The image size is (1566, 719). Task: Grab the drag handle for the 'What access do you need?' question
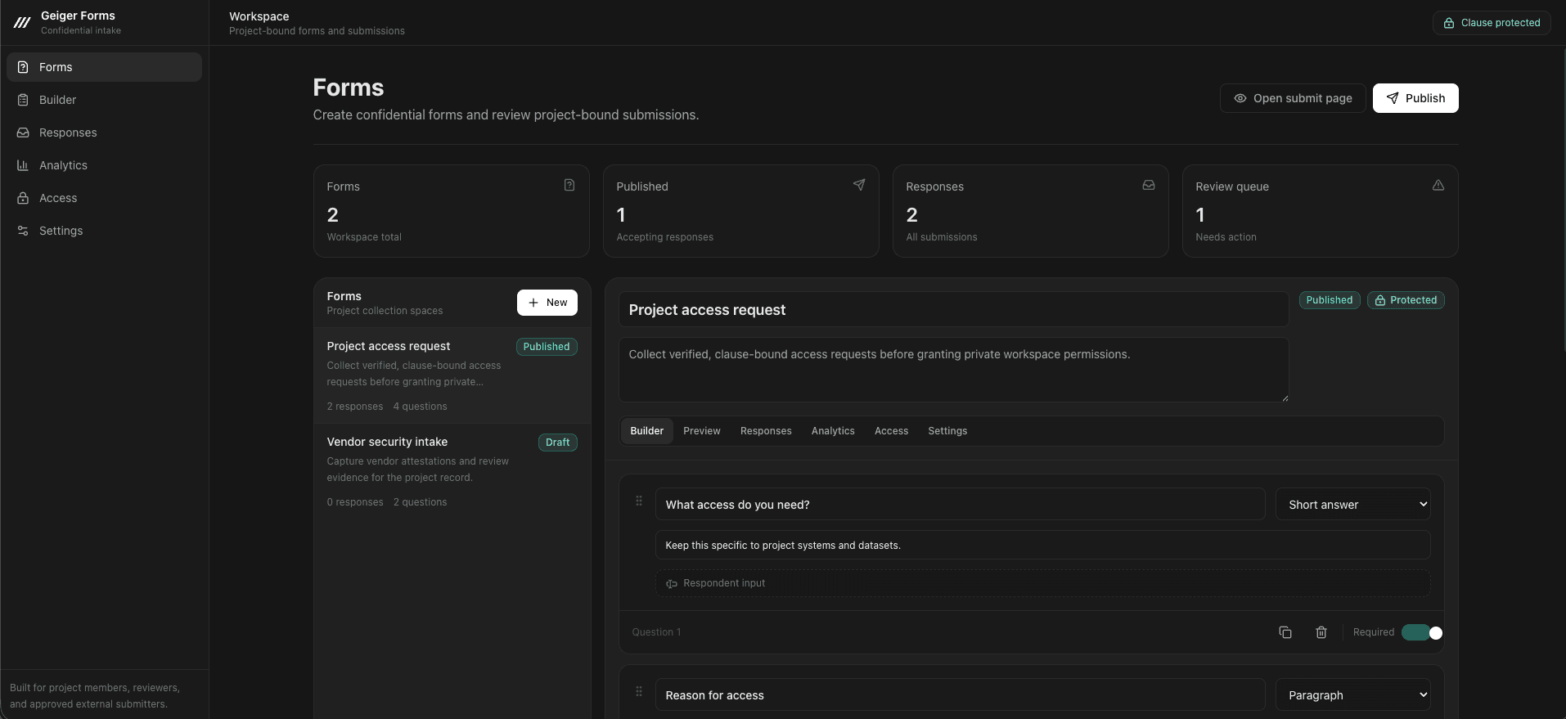click(x=639, y=501)
